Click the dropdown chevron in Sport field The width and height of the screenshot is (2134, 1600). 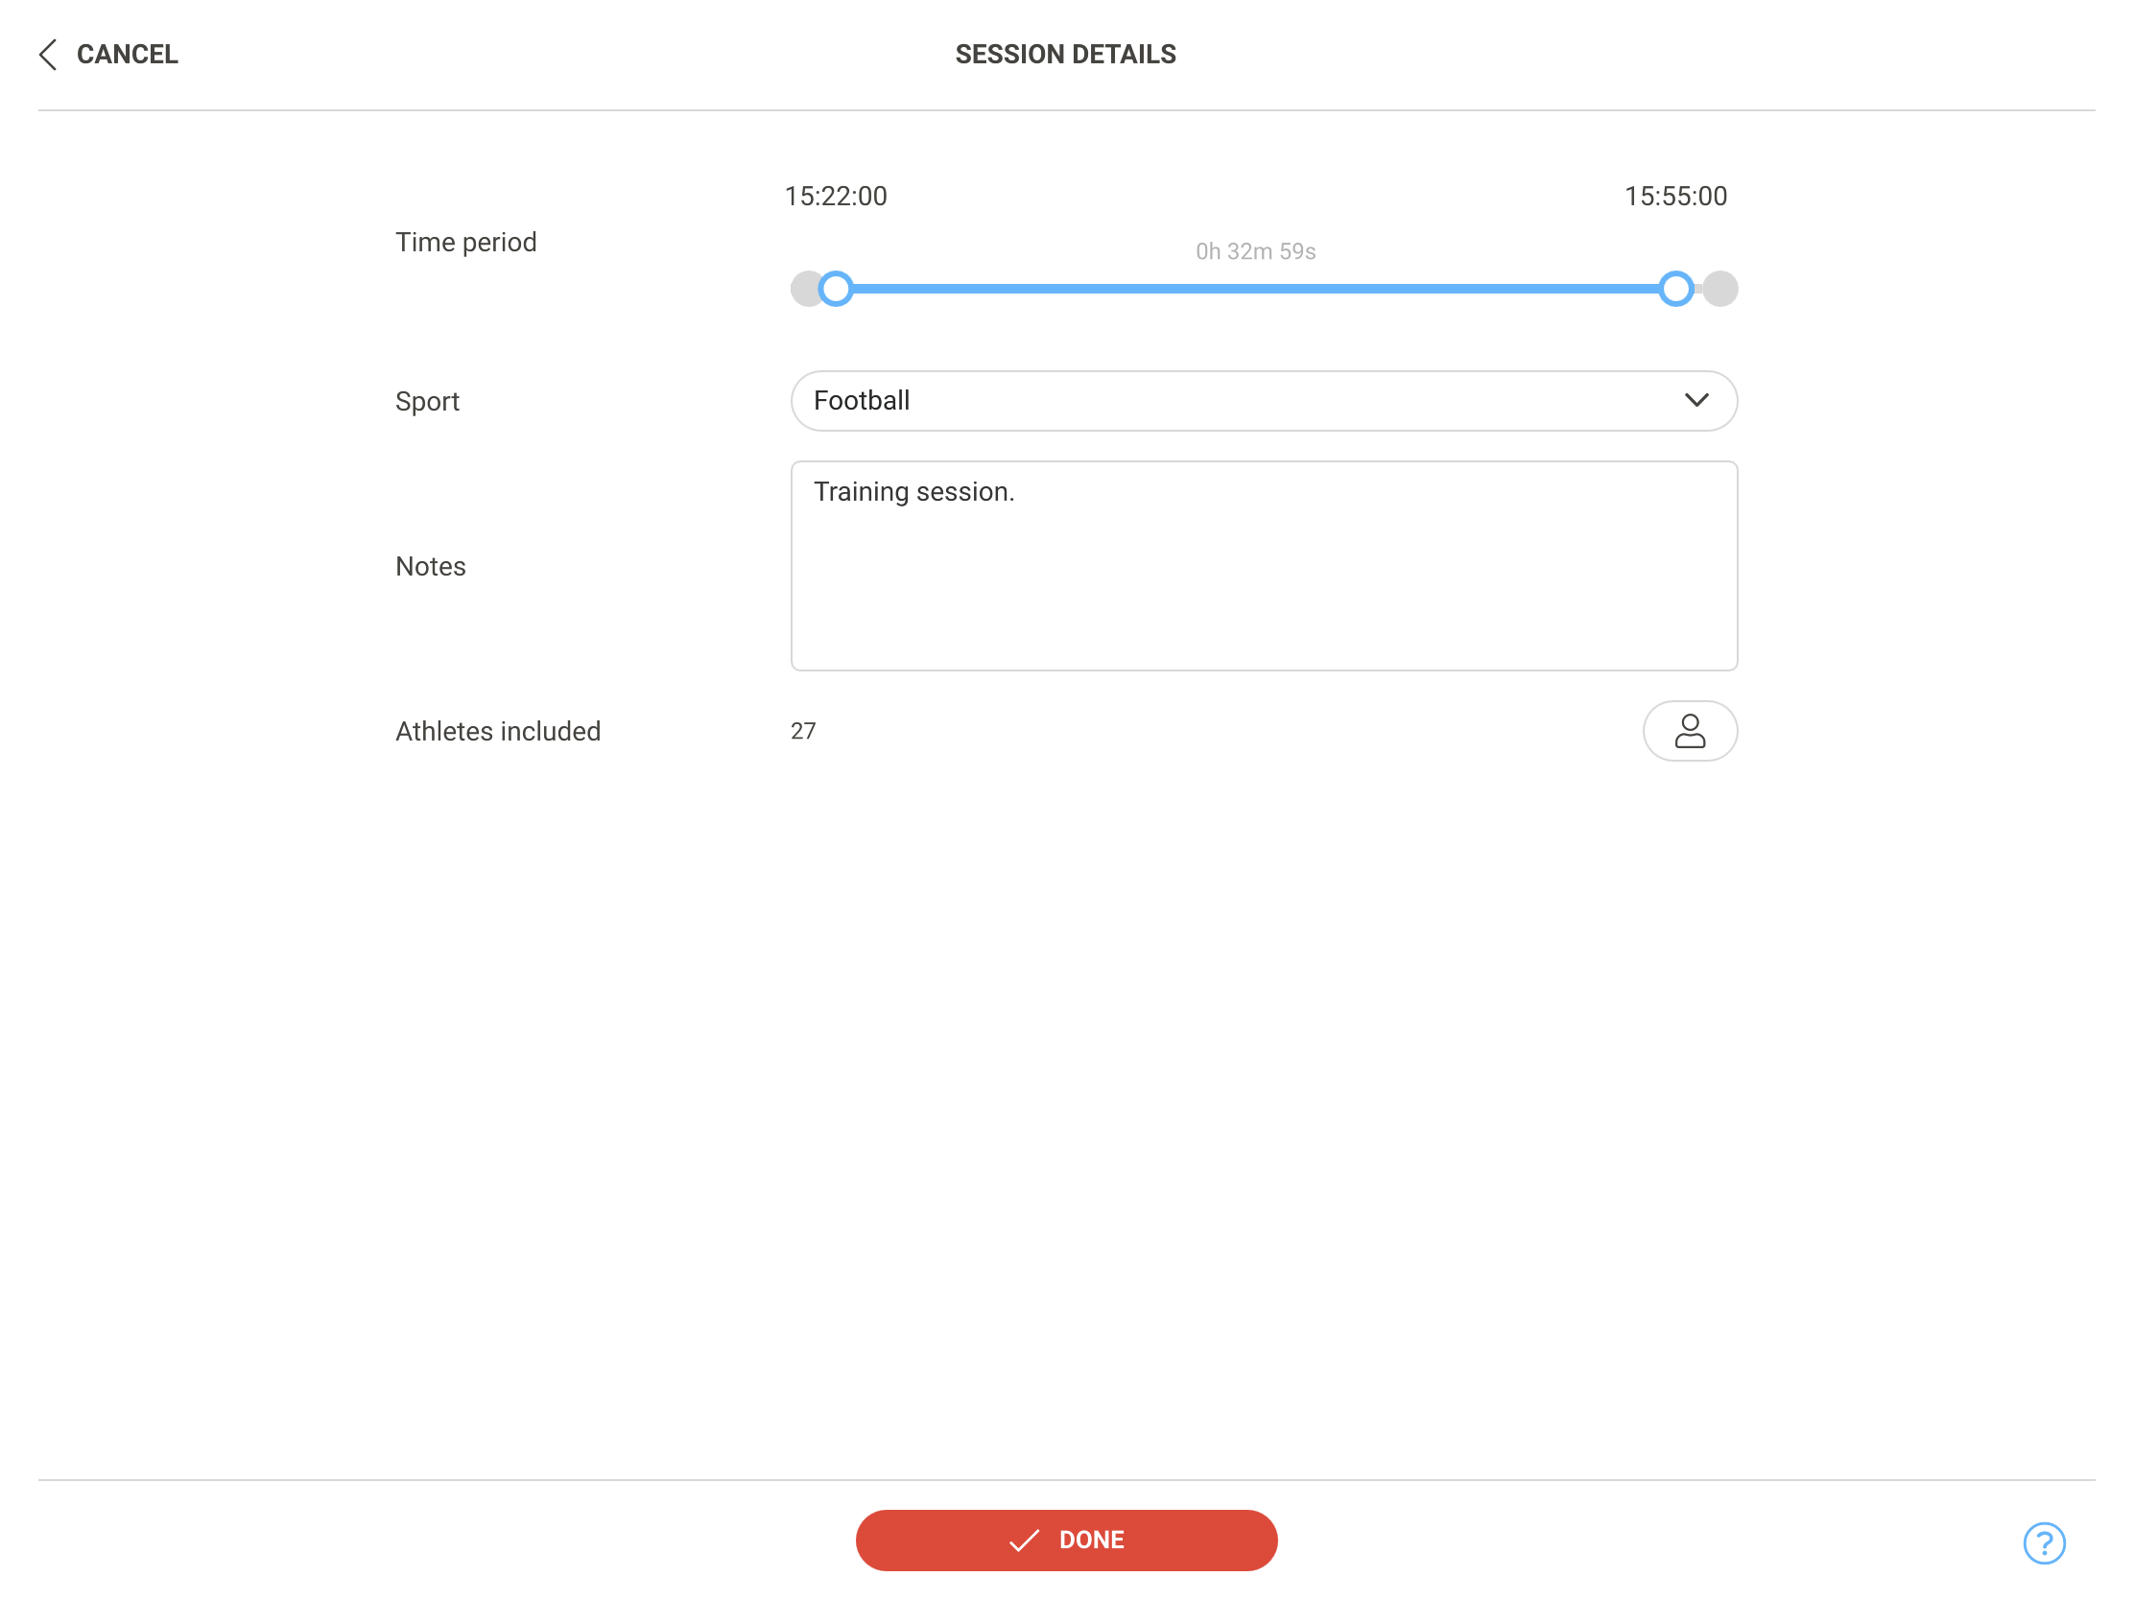[1696, 400]
